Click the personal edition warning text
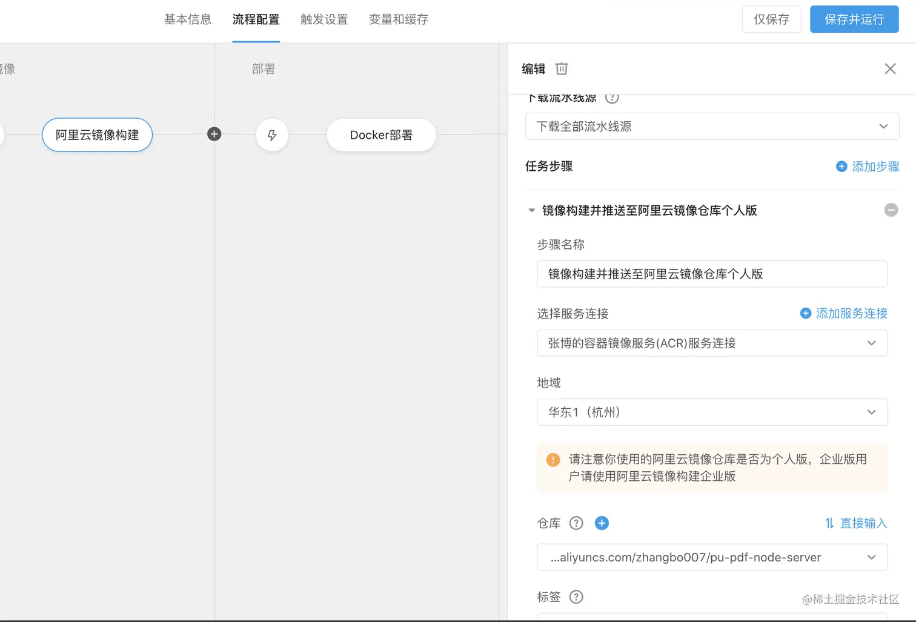The height and width of the screenshot is (622, 916). tap(717, 468)
